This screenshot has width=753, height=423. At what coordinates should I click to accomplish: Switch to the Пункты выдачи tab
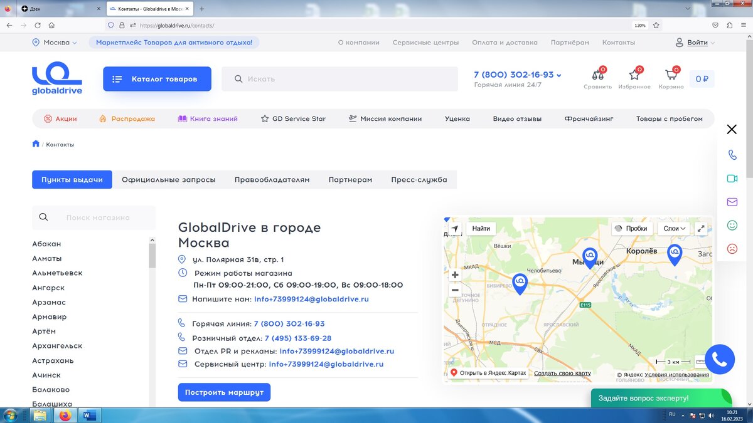pyautogui.click(x=72, y=180)
